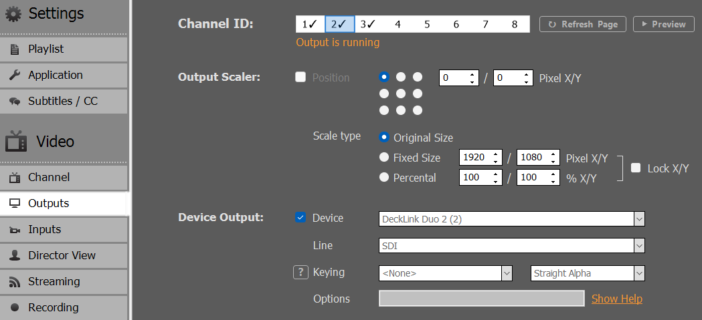Click the Playlist document icon
Screen dimensions: 702x320
pyautogui.click(x=15, y=49)
